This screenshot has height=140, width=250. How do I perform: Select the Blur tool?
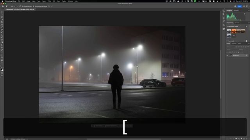2,45
